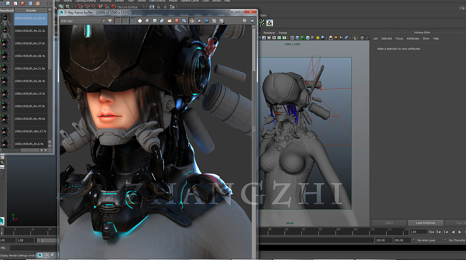This screenshot has height=260, width=466.
Task: Stop rendering icon in V-Ray frame buffer
Action: click(245, 21)
